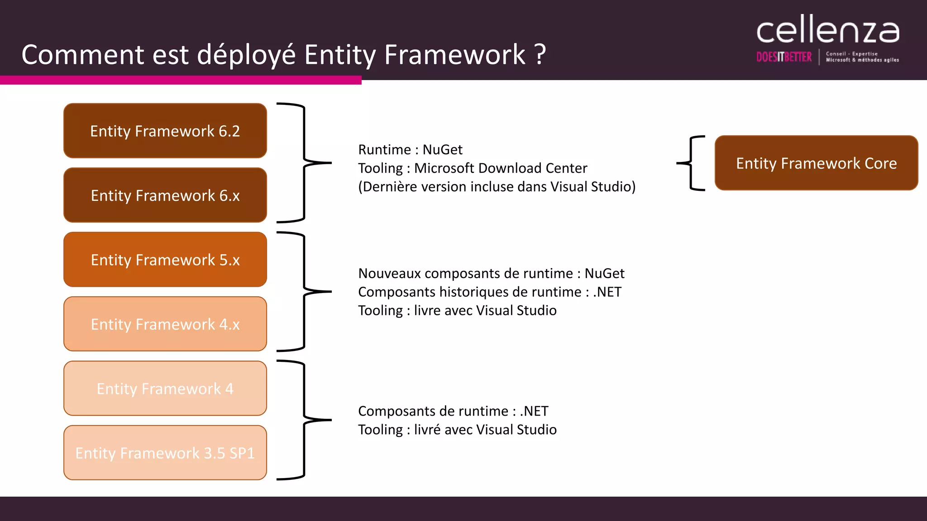Click the Entity Framework 4 box
The image size is (927, 521).
165,388
